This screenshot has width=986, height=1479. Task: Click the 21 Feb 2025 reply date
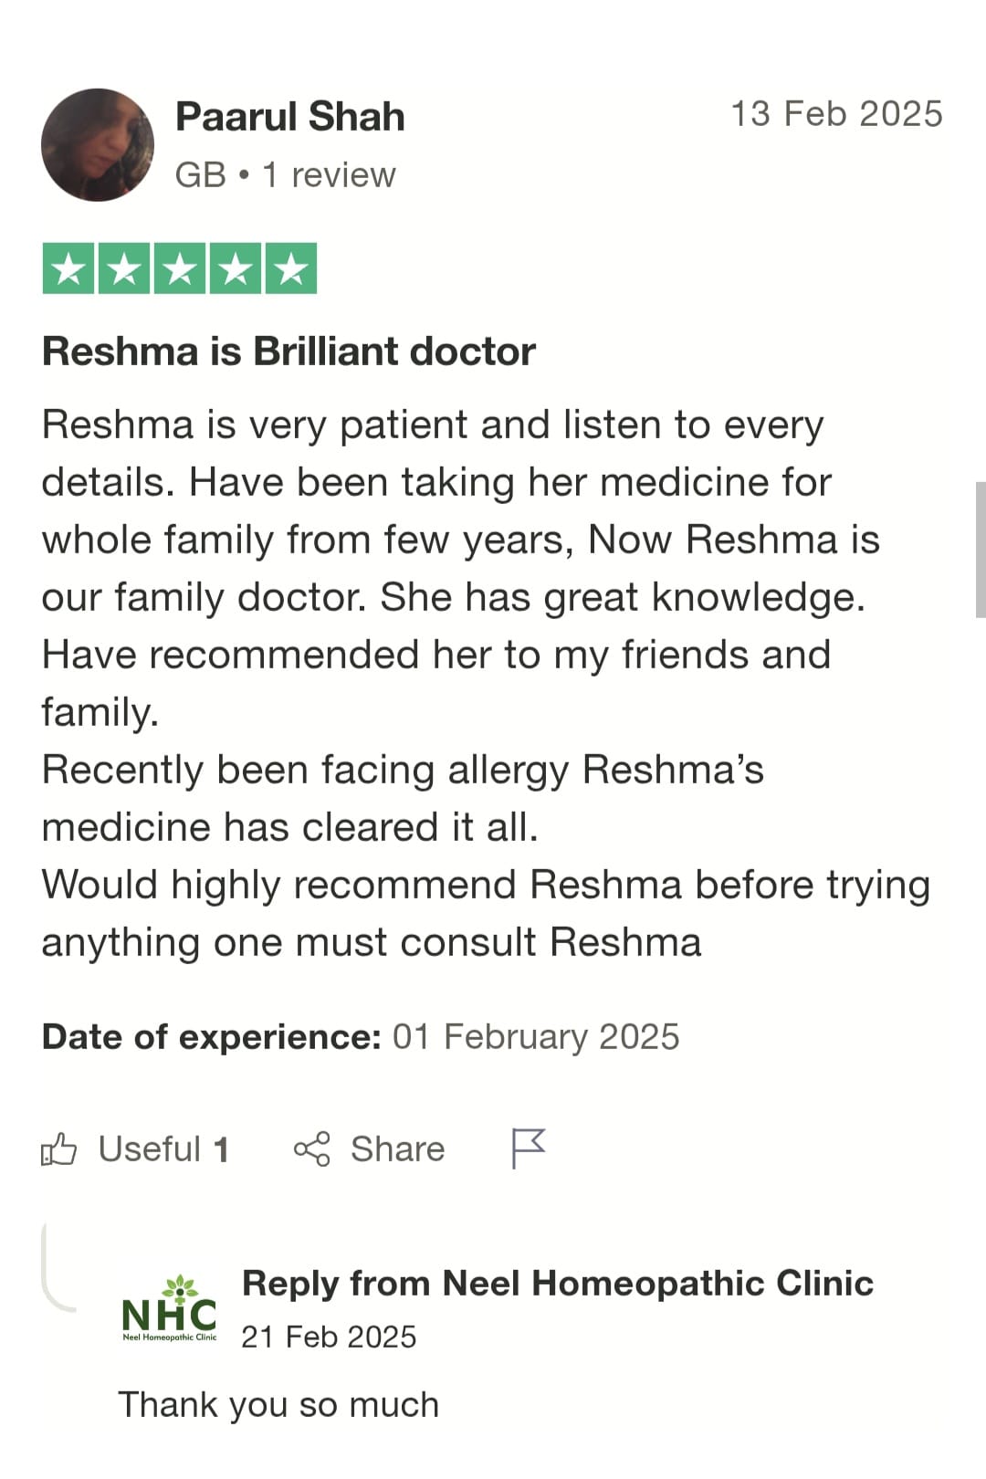(x=329, y=1337)
